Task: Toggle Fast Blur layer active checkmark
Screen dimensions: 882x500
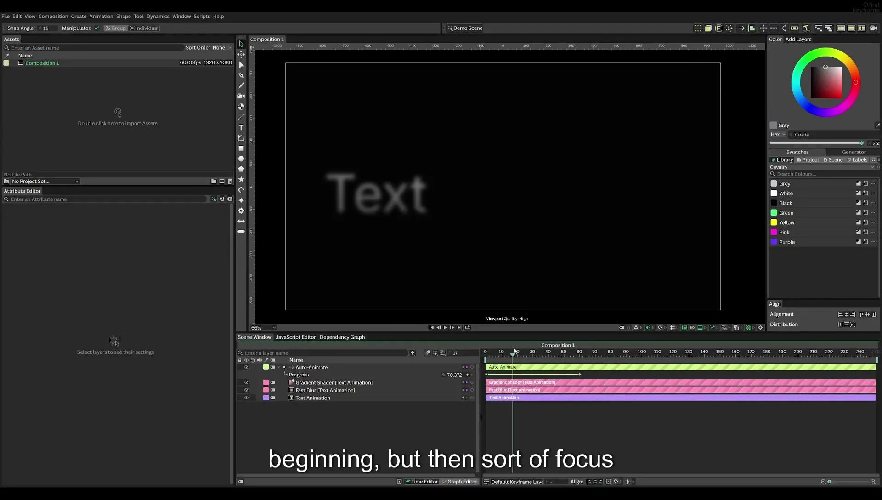Action: (246, 390)
